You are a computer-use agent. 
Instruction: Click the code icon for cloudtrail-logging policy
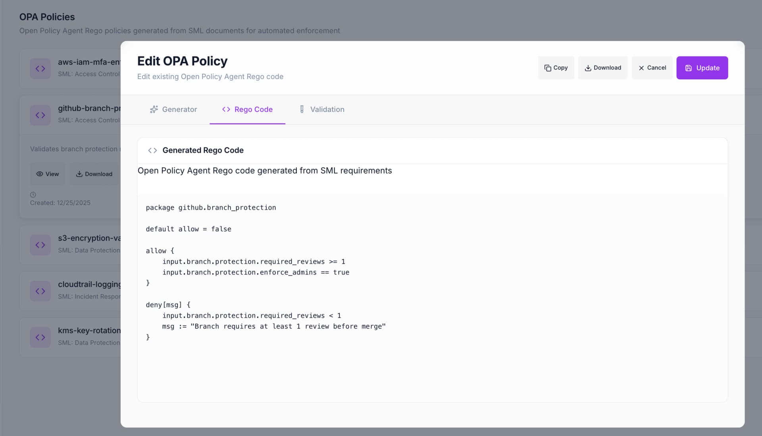click(40, 291)
